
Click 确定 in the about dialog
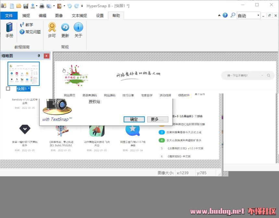134,119
